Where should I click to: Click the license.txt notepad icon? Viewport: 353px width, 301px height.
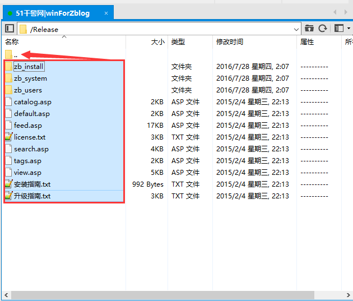click(x=9, y=137)
